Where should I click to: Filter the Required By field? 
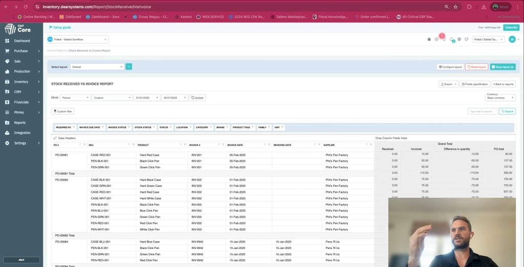[74, 127]
